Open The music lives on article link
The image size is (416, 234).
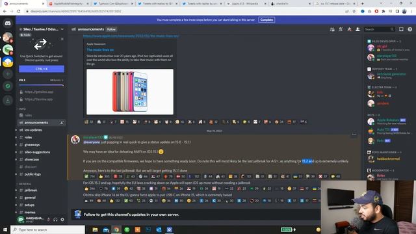click(100, 50)
